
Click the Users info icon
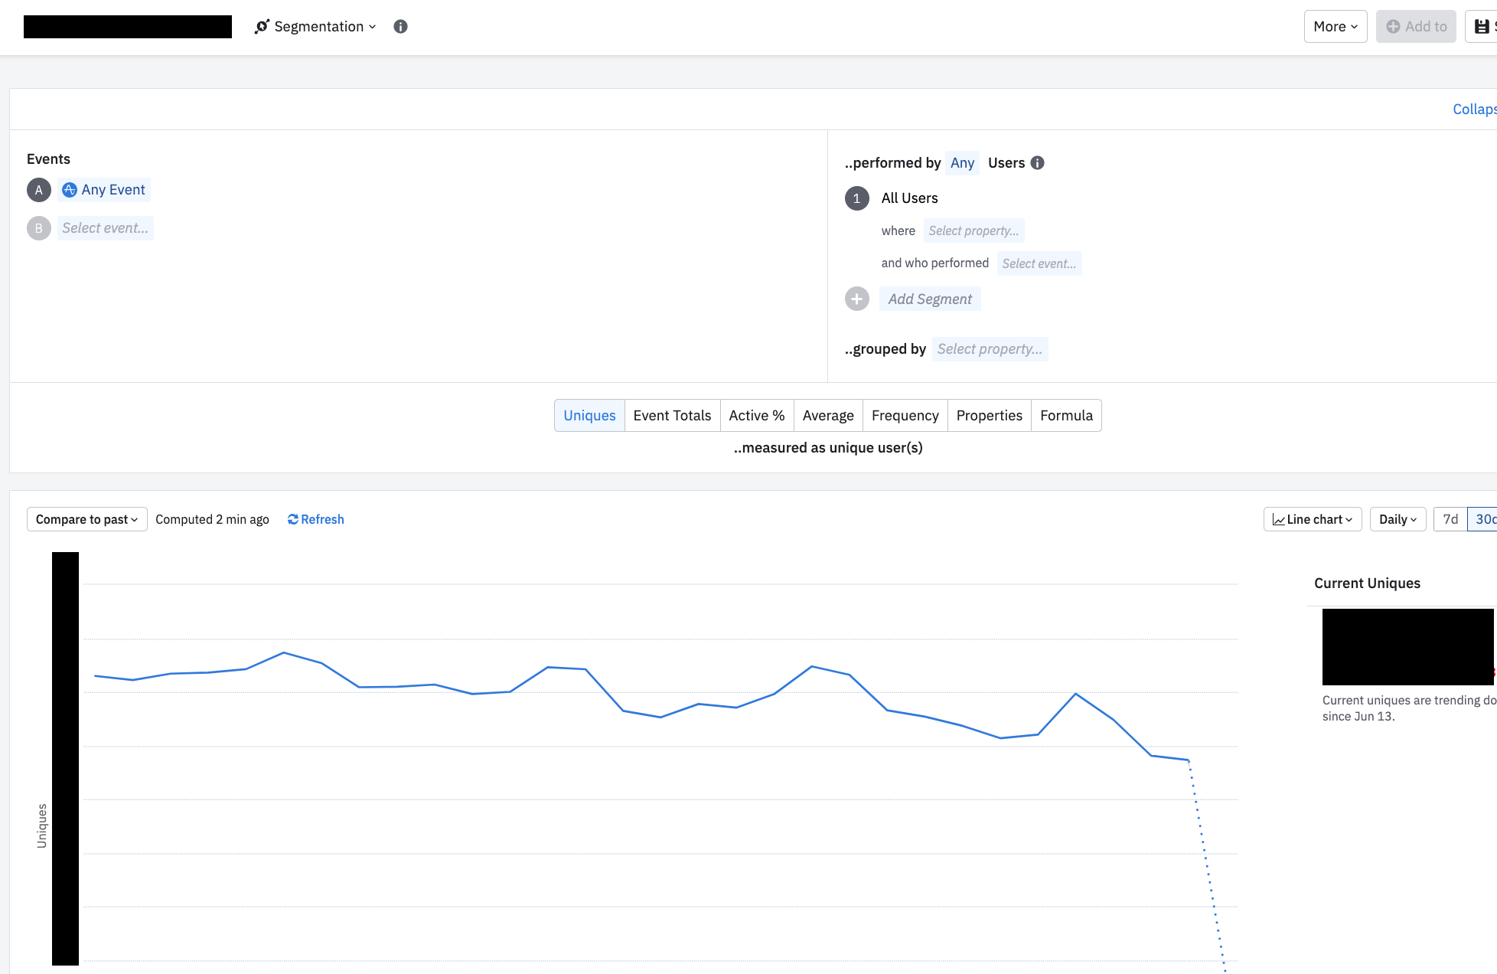(1037, 163)
